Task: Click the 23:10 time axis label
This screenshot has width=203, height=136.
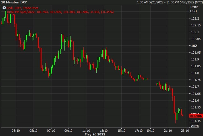Action: 185,131
